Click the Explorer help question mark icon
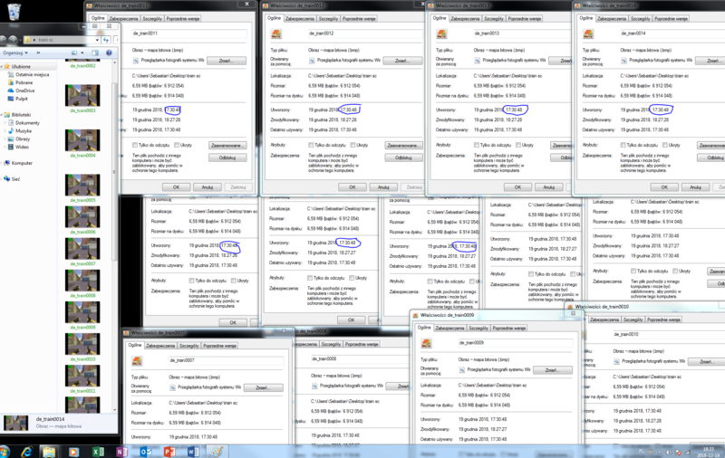 tap(111, 53)
